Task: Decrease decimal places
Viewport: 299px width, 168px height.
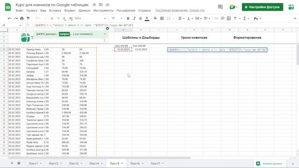Action: (x=64, y=19)
